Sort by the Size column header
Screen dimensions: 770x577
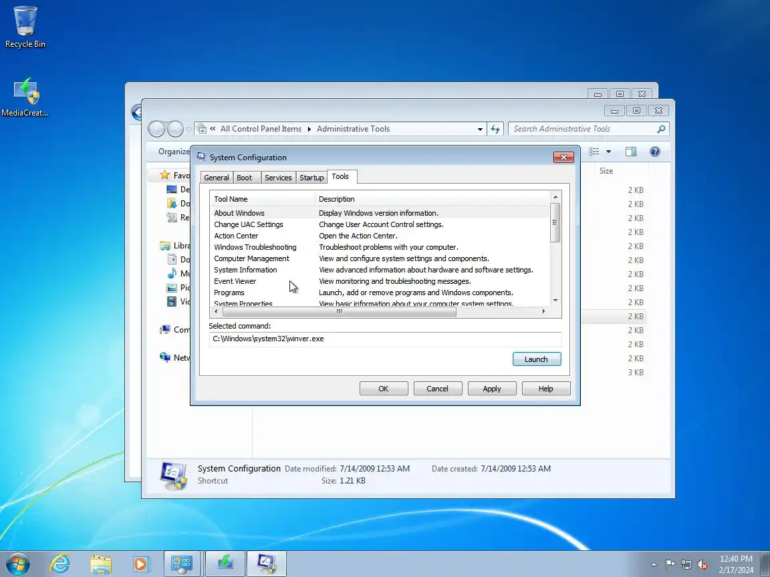tap(606, 171)
